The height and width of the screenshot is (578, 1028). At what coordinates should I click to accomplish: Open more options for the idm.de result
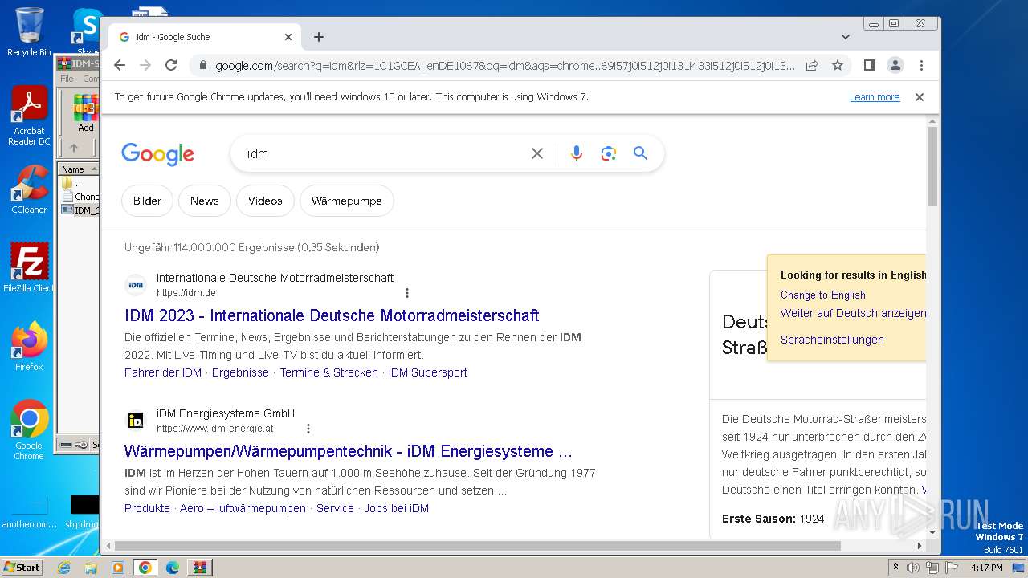(407, 293)
